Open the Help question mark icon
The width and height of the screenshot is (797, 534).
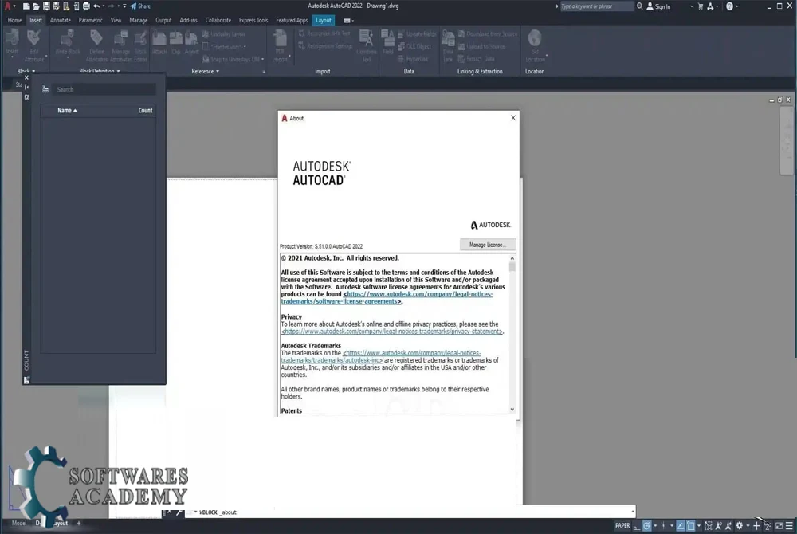tap(729, 6)
